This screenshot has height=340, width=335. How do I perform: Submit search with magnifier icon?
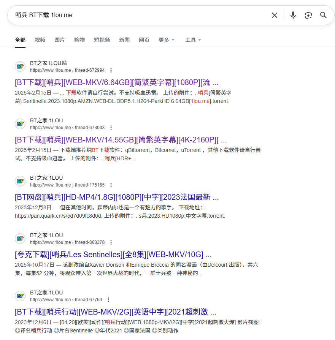click(x=324, y=15)
